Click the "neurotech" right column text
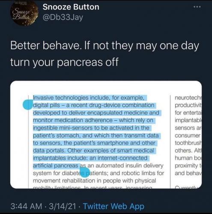This screenshot has height=214, width=212. point(188,98)
